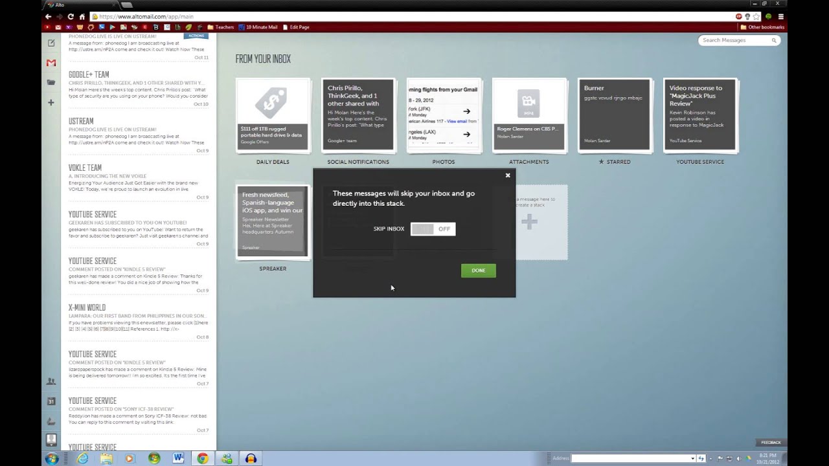Show hidden system tray icons

click(712, 458)
